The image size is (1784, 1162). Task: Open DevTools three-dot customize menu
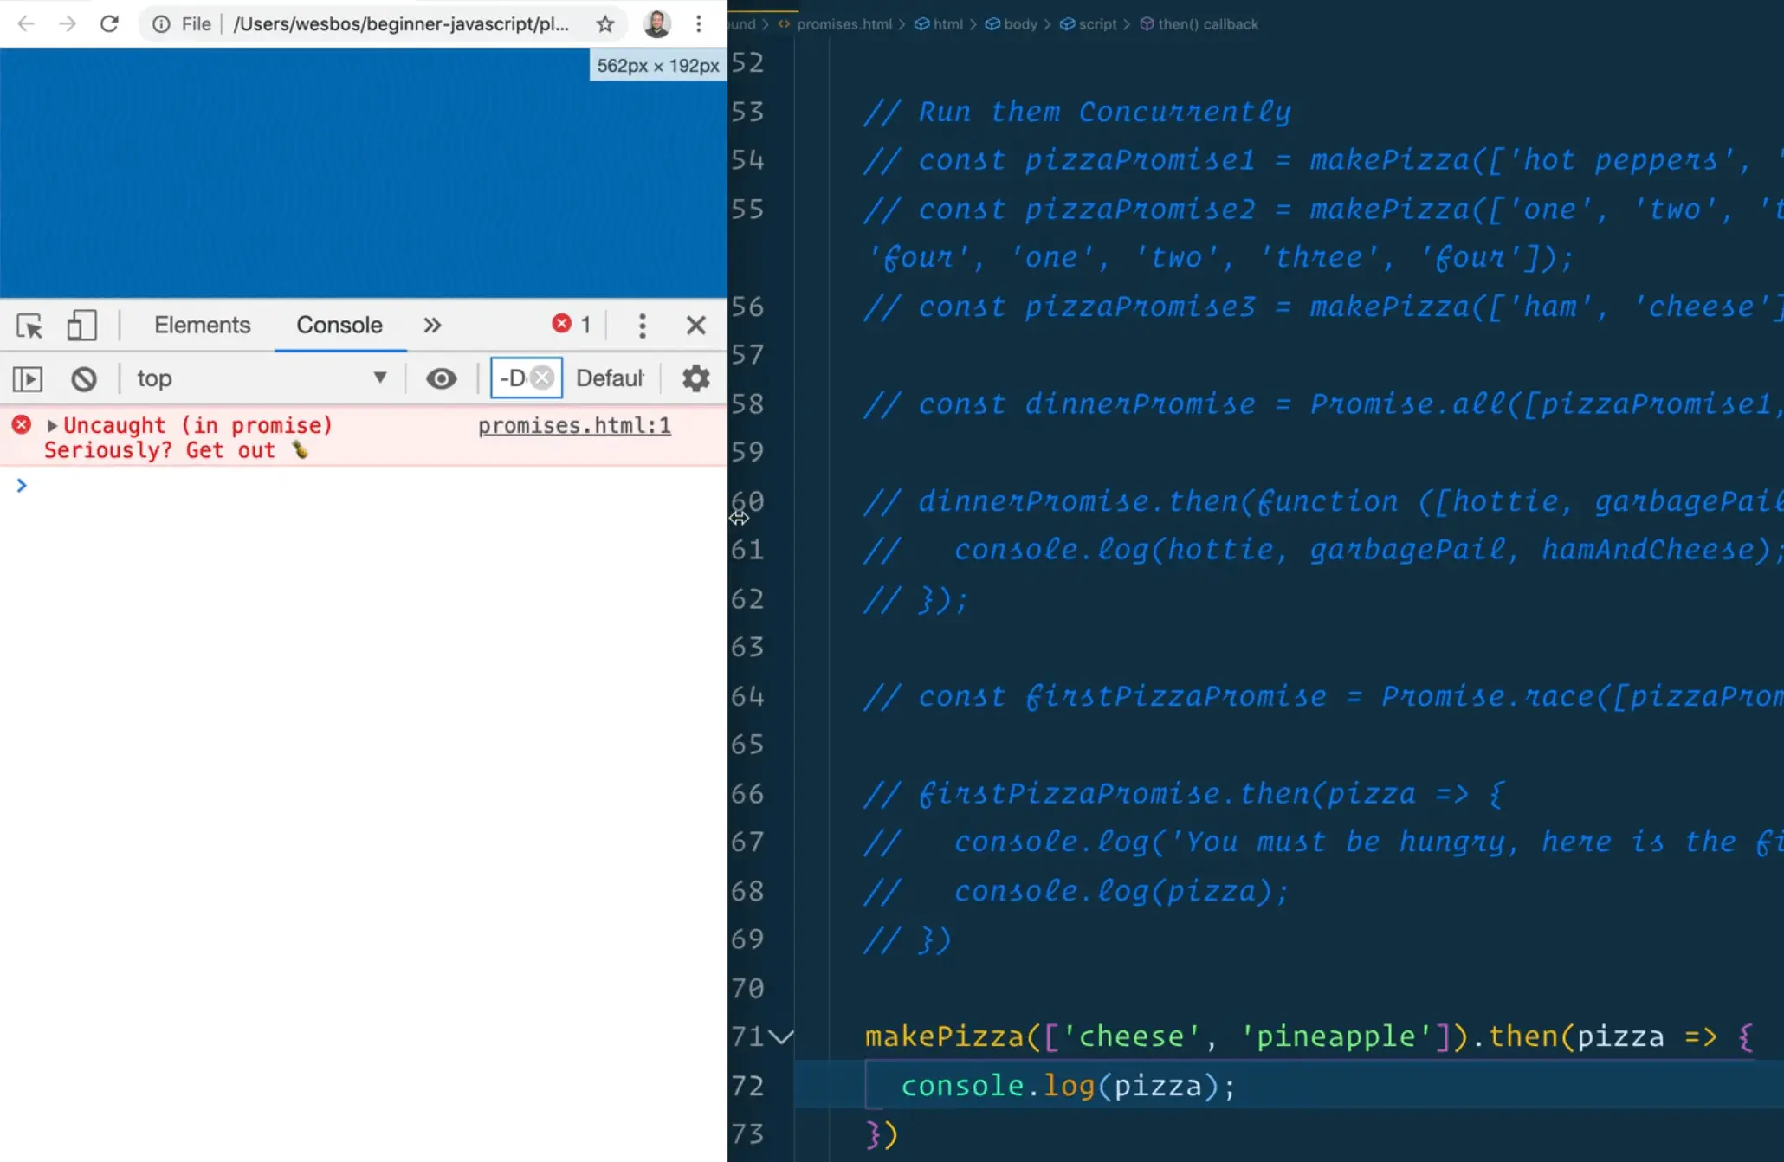pos(642,326)
